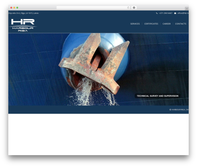Click the phone handset icon
This screenshot has height=167, width=197.
157,13
